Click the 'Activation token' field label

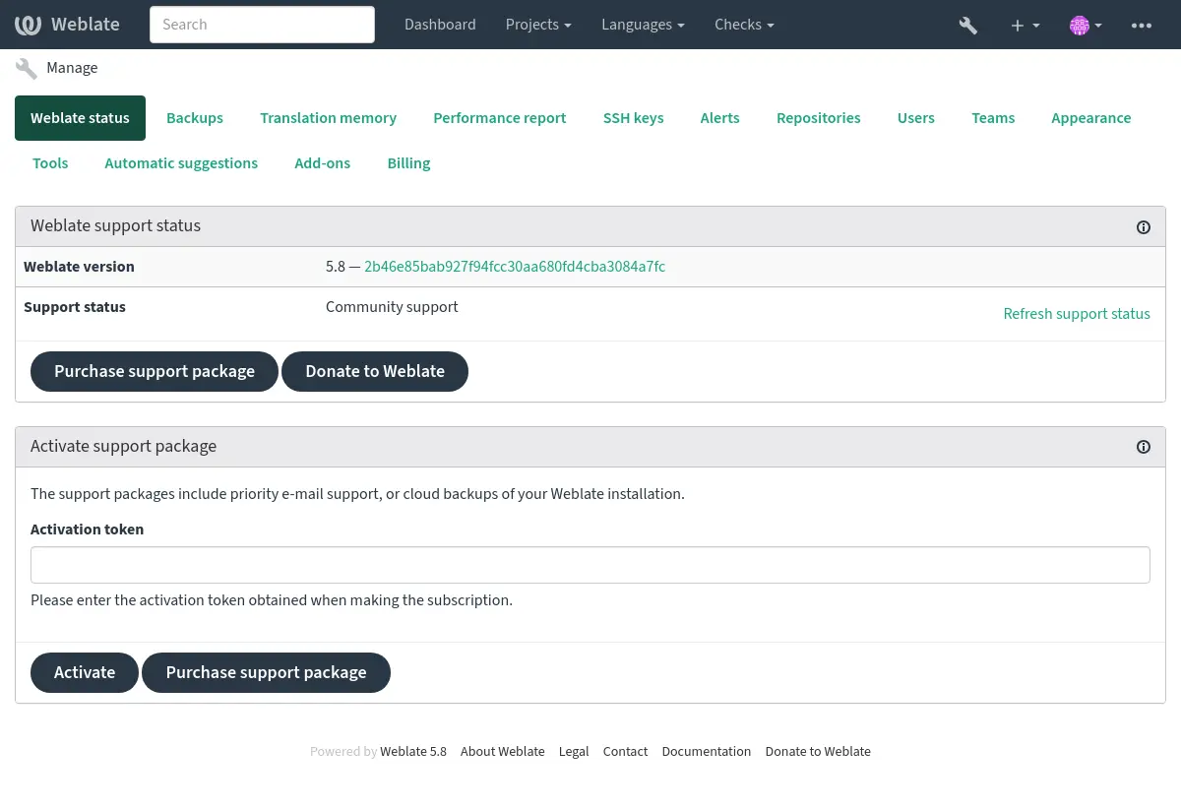[x=87, y=530]
